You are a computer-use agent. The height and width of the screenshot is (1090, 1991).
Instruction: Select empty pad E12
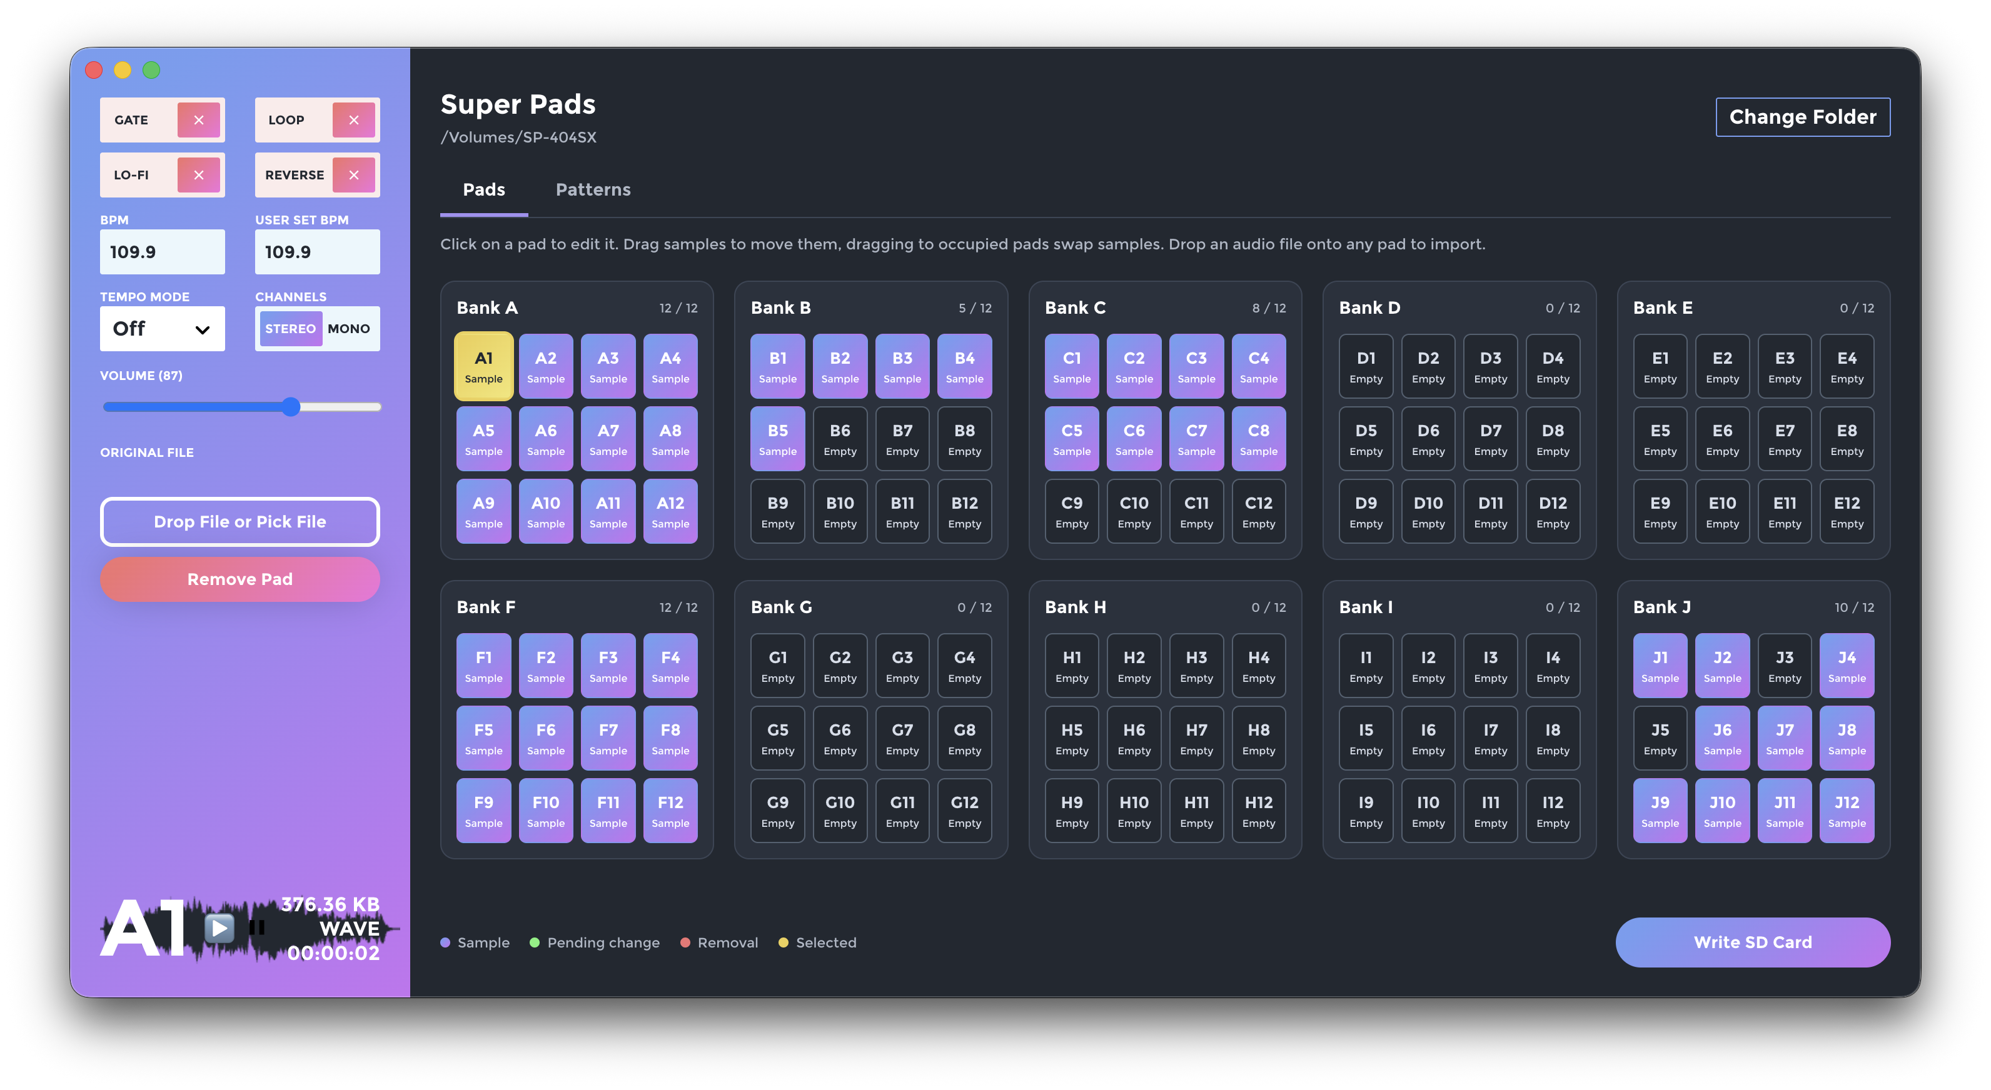(1847, 511)
